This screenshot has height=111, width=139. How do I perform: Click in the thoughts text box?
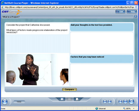tap(102, 43)
